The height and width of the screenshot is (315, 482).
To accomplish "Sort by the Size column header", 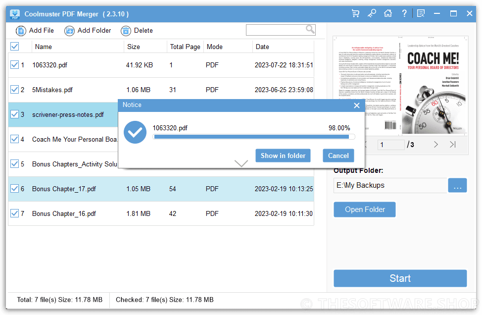I will [145, 47].
